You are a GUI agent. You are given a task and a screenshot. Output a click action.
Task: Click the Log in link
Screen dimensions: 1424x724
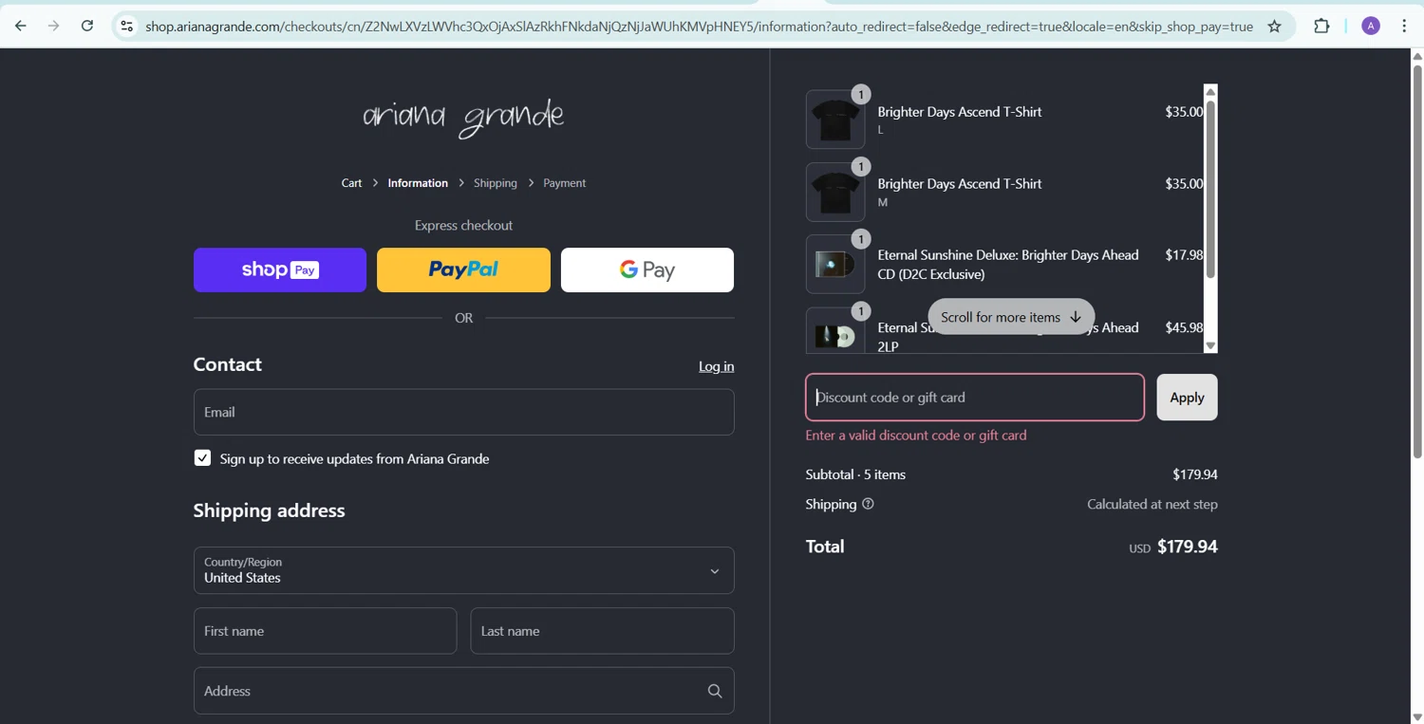(x=716, y=366)
